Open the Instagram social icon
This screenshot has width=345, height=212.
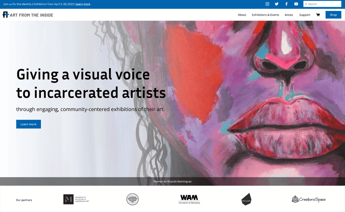coord(267,4)
